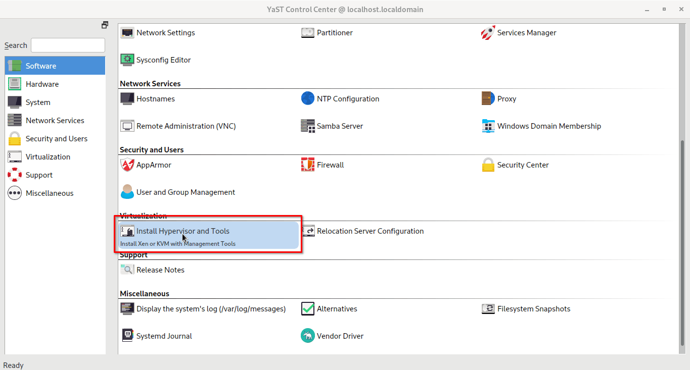Click "Network Services" section heading
690x370 pixels.
[150, 84]
